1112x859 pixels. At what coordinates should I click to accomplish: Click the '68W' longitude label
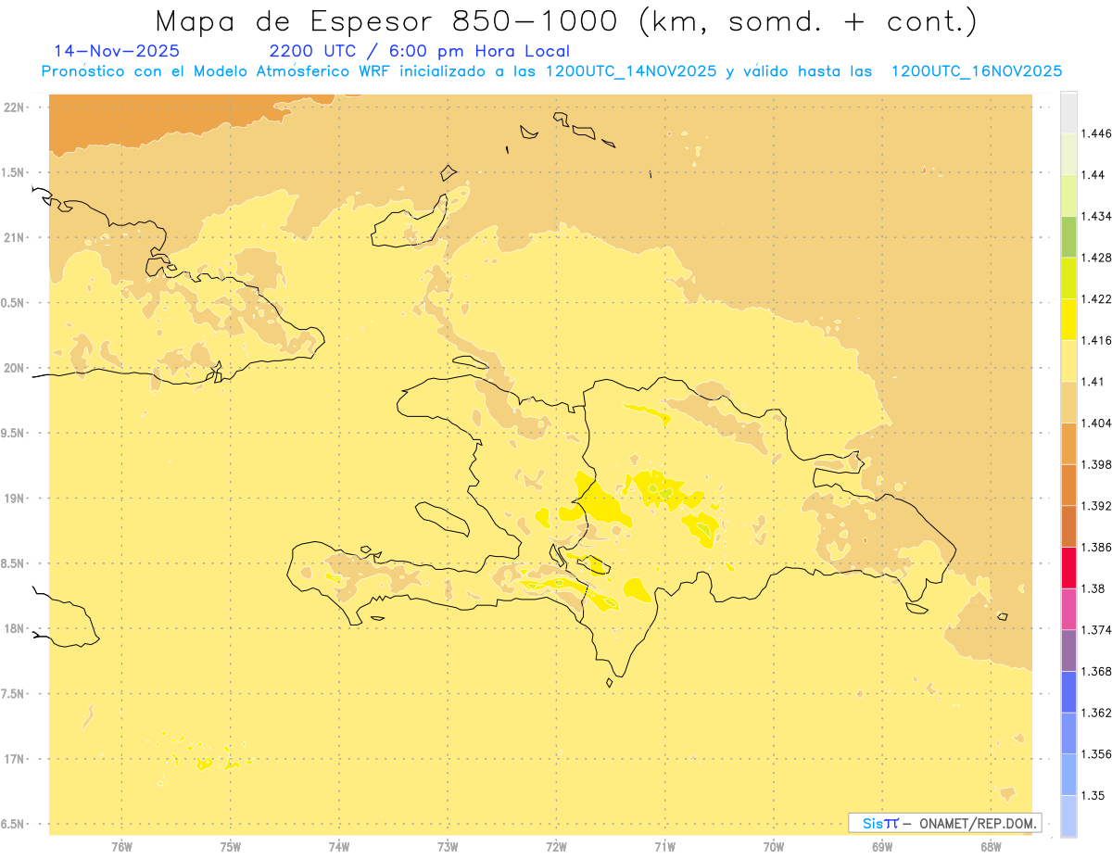(991, 847)
